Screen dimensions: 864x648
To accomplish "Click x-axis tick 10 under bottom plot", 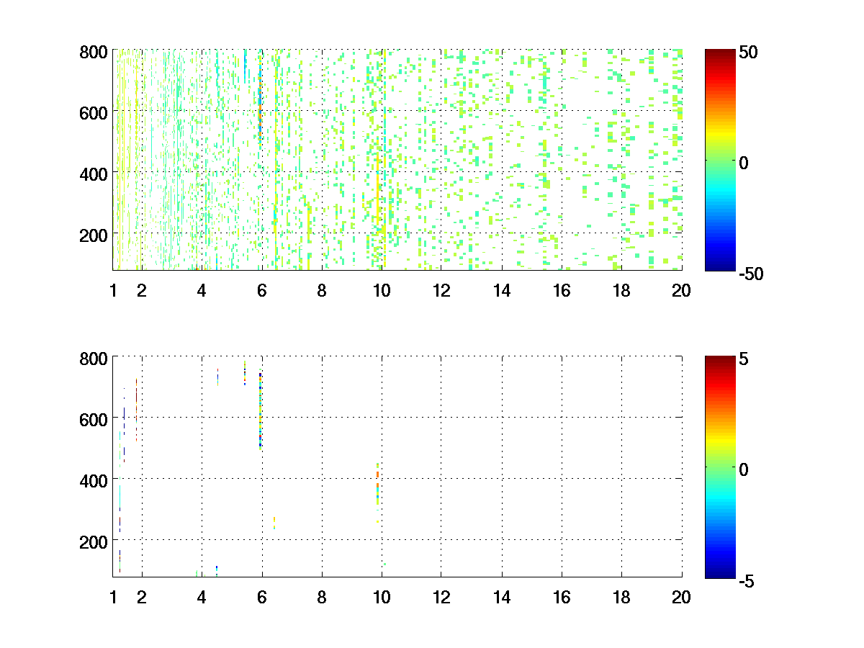I will [x=382, y=597].
